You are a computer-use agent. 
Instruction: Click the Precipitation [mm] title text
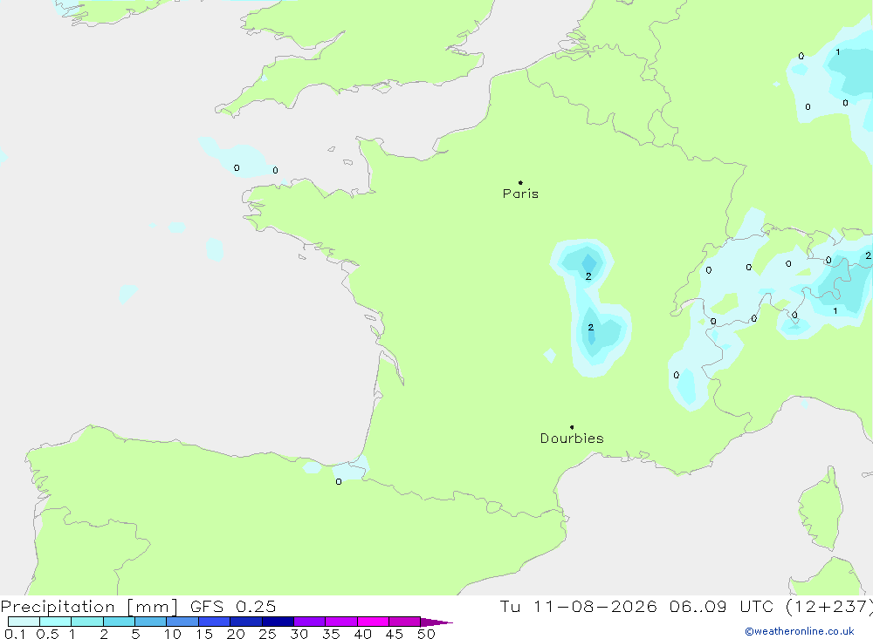click(x=89, y=606)
